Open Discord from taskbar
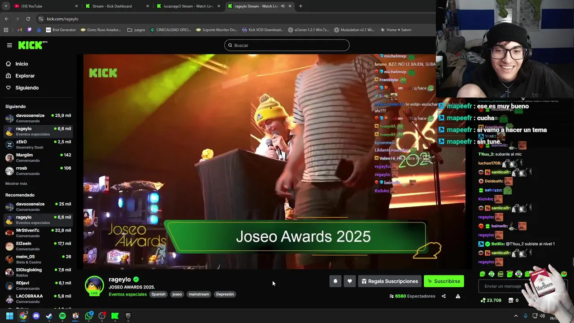This screenshot has width=574, height=323. pos(36,316)
